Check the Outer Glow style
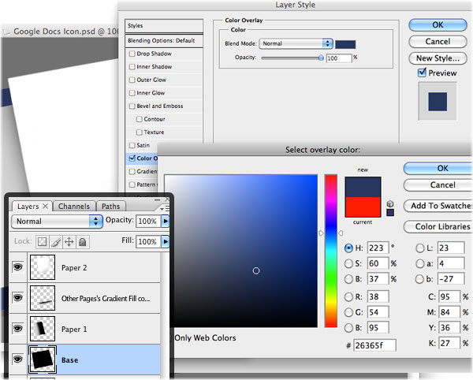The width and height of the screenshot is (473, 380). pyautogui.click(x=132, y=80)
